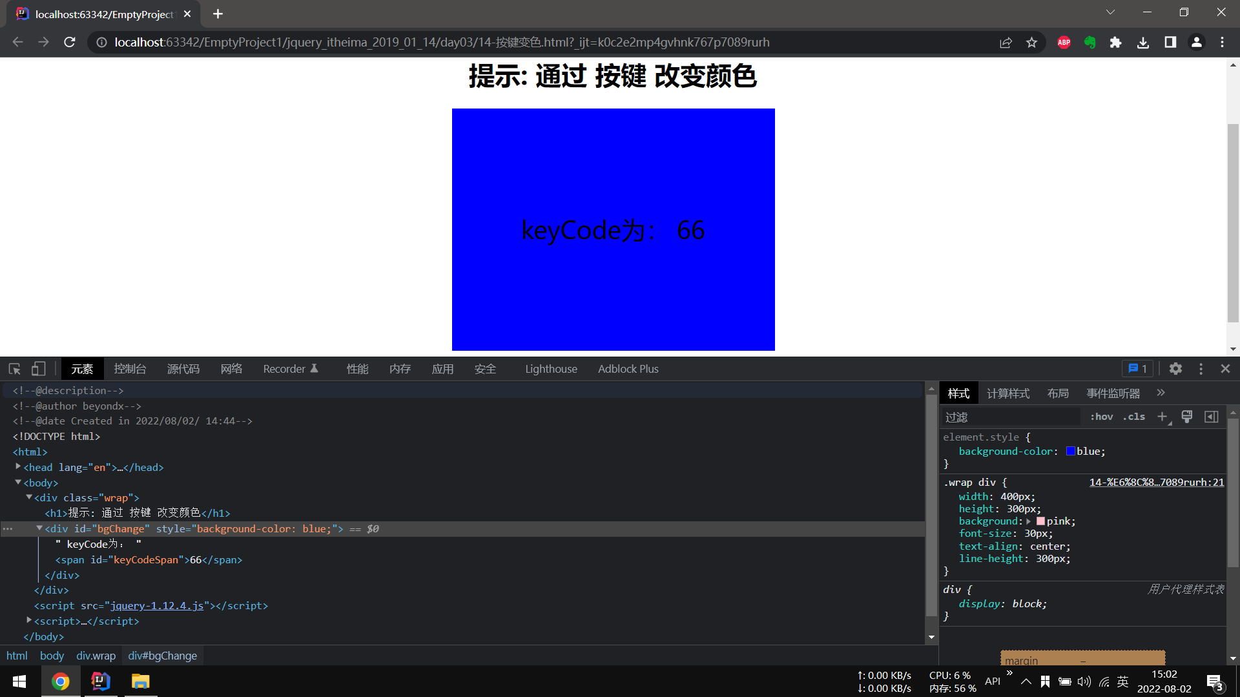This screenshot has width=1240, height=697.
Task: Switch to the 控制台 tab
Action: [130, 369]
